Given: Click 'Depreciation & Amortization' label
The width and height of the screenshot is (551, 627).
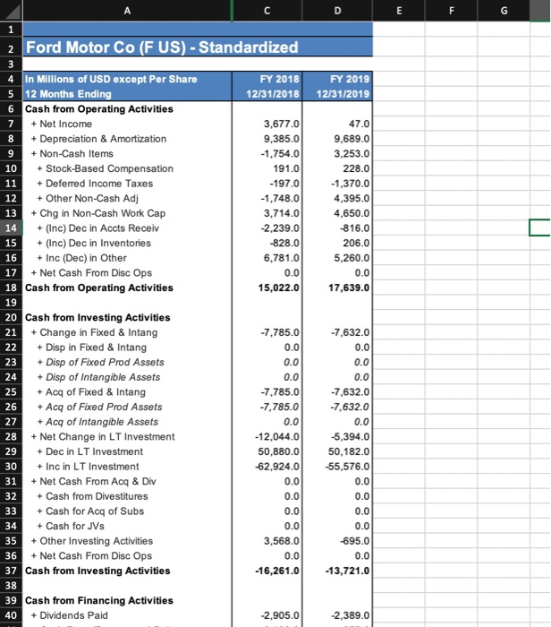Looking at the screenshot, I should pyautogui.click(x=98, y=139).
